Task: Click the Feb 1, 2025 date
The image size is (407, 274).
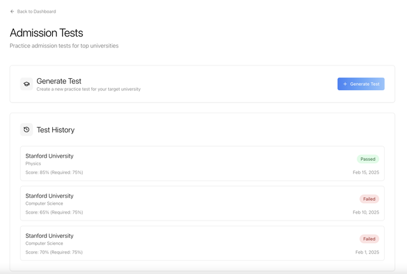Action: coord(367,252)
